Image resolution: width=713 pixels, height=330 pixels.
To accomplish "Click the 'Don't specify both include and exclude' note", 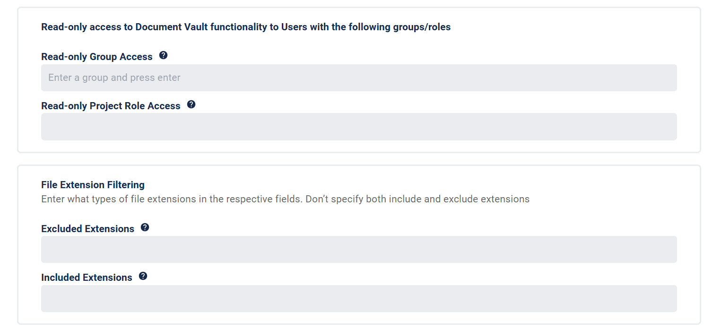I will point(417,199).
